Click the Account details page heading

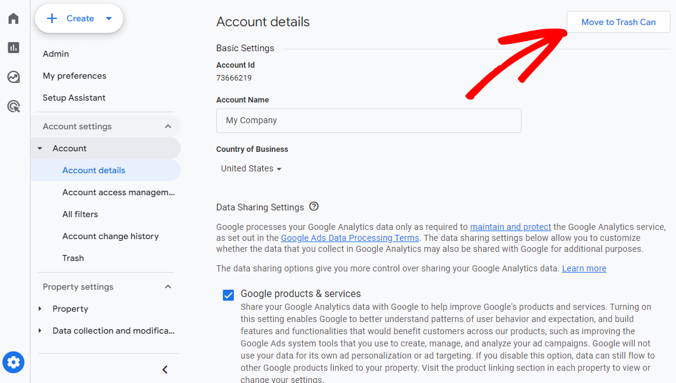pos(263,22)
